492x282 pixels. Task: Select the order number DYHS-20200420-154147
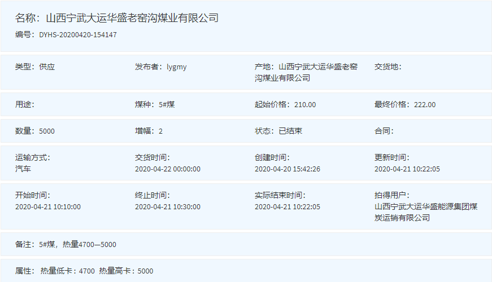coord(78,35)
